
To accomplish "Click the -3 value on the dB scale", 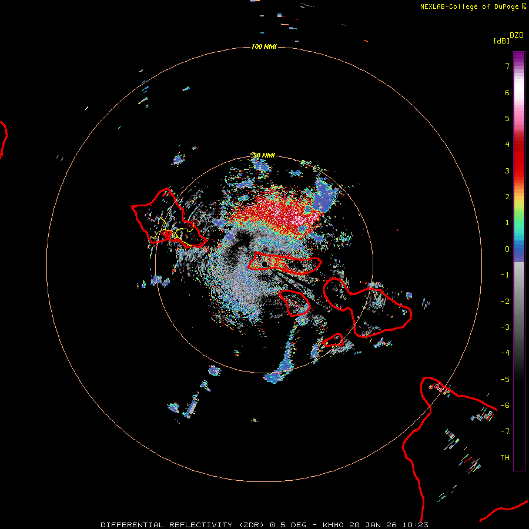I will (505, 327).
